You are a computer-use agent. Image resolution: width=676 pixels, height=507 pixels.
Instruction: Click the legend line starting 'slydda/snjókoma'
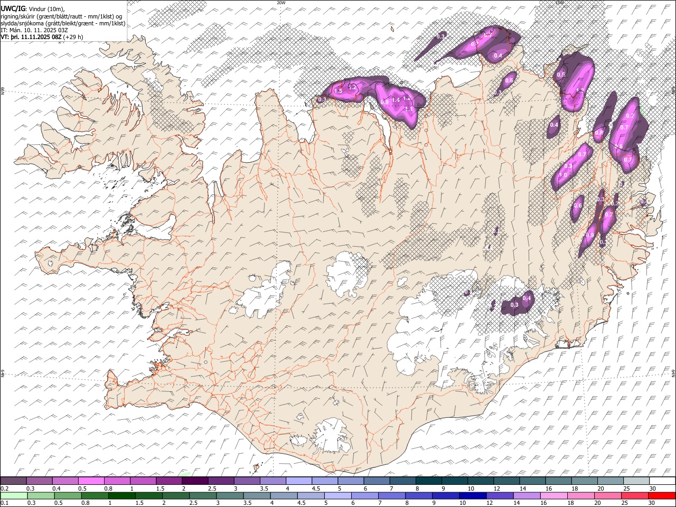[x=63, y=23]
